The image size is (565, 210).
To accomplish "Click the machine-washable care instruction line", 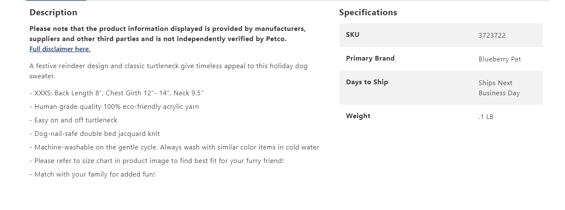I will [174, 147].
